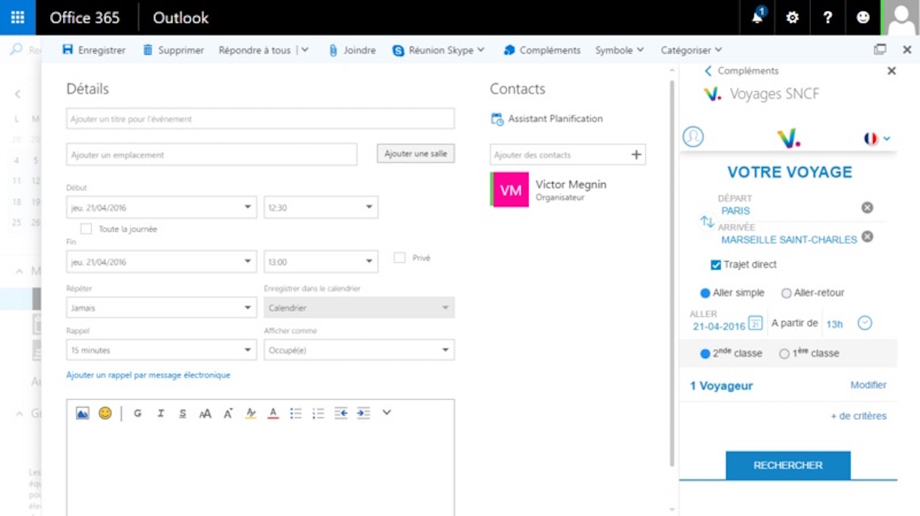Open Assistant Planification
920x516 pixels.
pos(547,119)
